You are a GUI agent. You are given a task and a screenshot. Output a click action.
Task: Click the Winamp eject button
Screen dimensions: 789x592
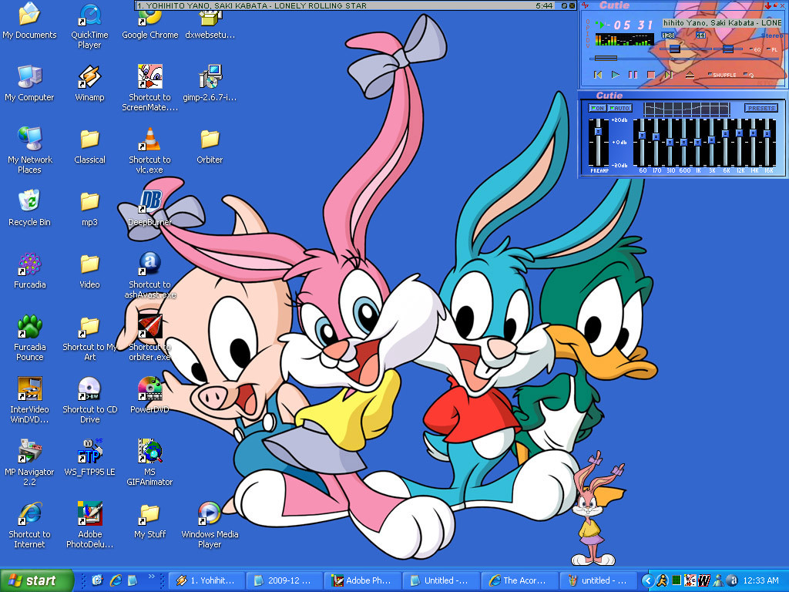[690, 75]
